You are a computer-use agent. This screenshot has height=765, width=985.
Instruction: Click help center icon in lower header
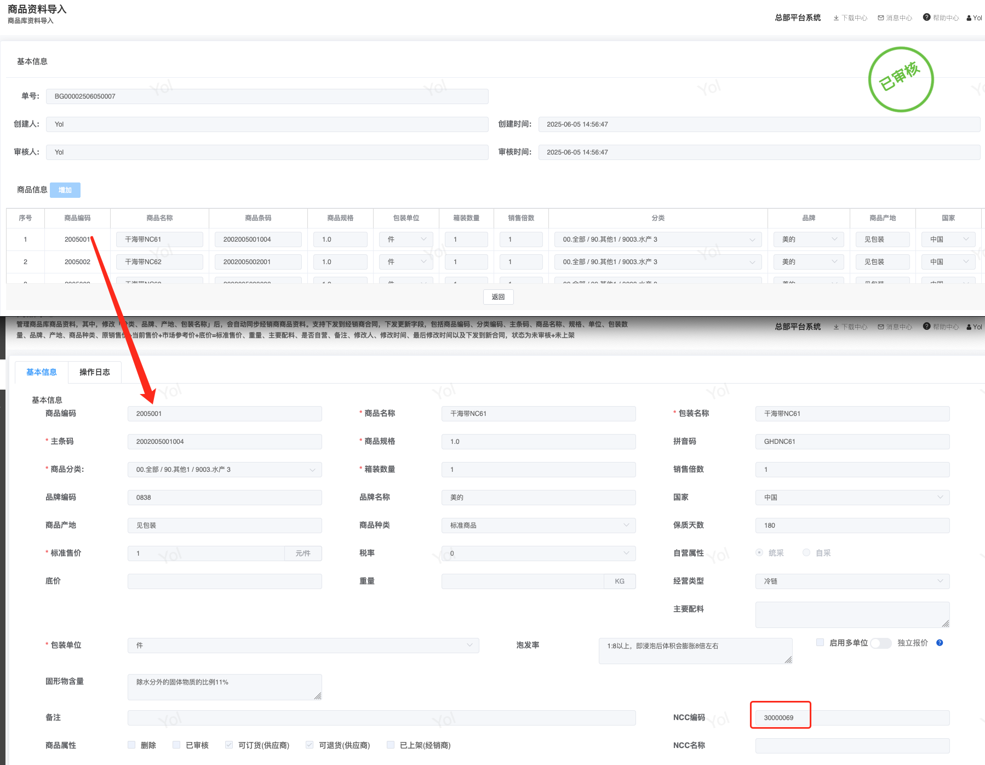click(926, 327)
